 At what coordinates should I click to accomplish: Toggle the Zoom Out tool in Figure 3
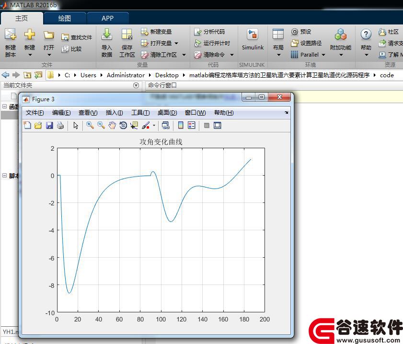[101, 125]
